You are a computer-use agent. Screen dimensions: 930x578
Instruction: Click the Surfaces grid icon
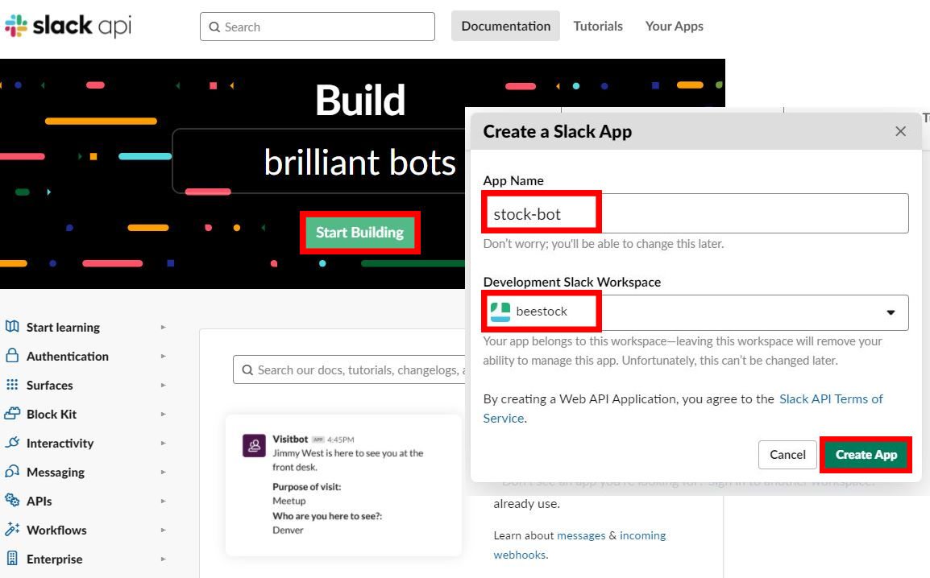pyautogui.click(x=12, y=384)
